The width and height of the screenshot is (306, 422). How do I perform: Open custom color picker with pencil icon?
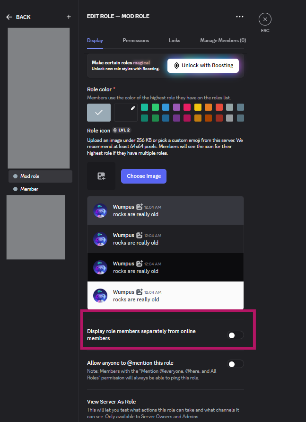[126, 113]
